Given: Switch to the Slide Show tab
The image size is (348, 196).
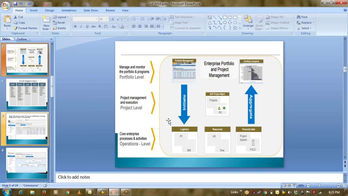Looking at the screenshot, I should click(x=91, y=10).
